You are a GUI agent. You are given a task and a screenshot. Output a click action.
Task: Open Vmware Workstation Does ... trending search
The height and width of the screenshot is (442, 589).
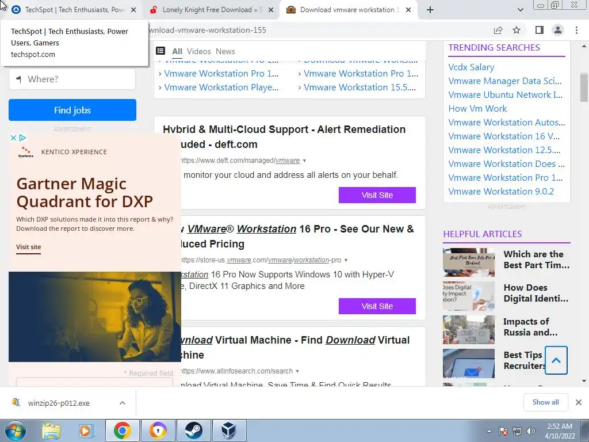[506, 164]
